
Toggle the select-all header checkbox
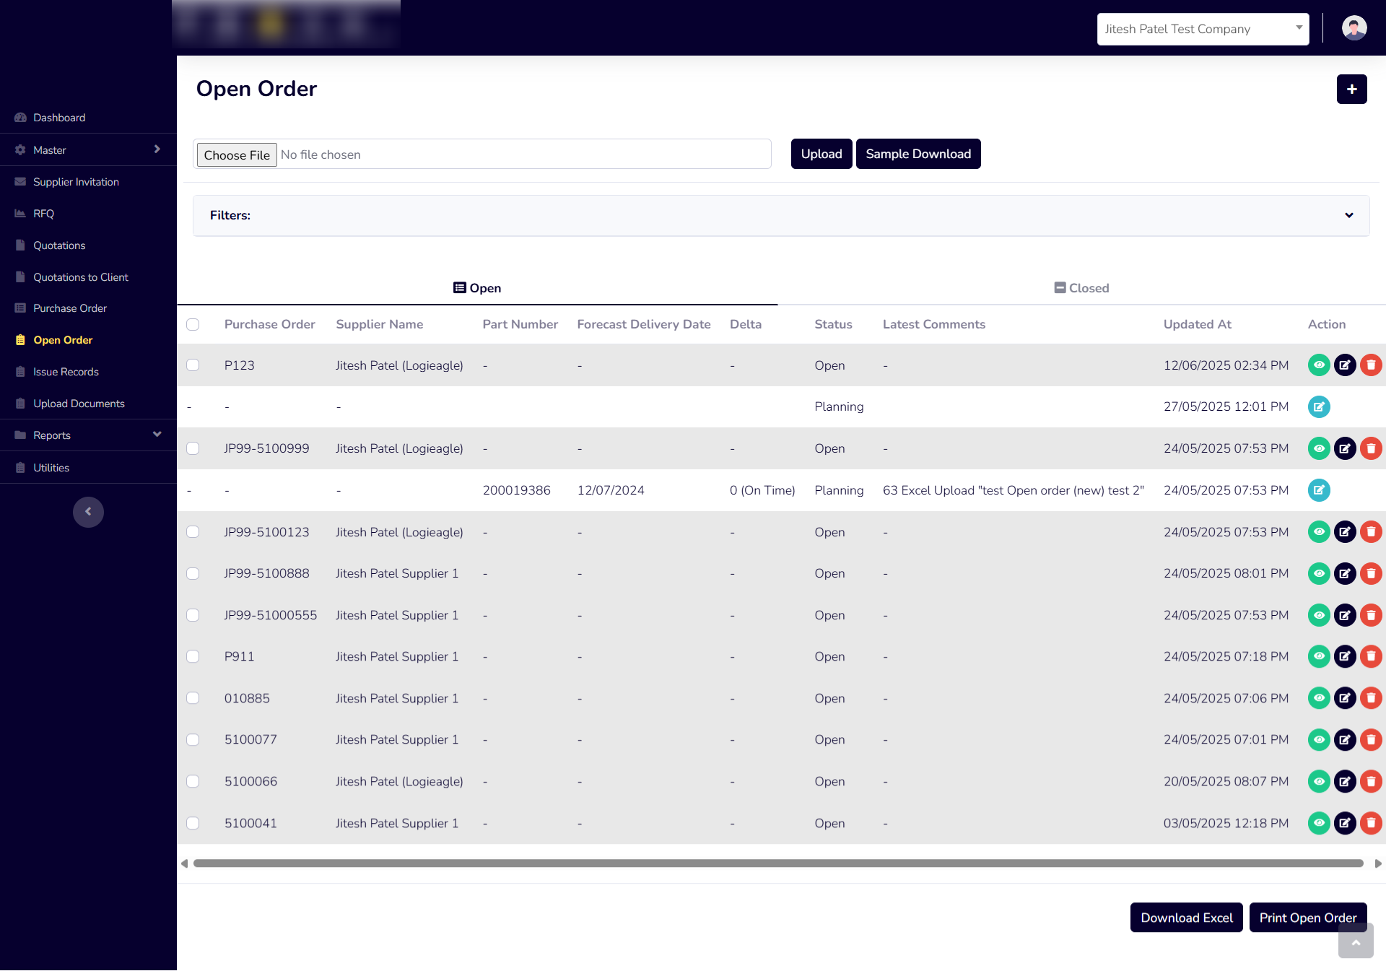pos(193,324)
